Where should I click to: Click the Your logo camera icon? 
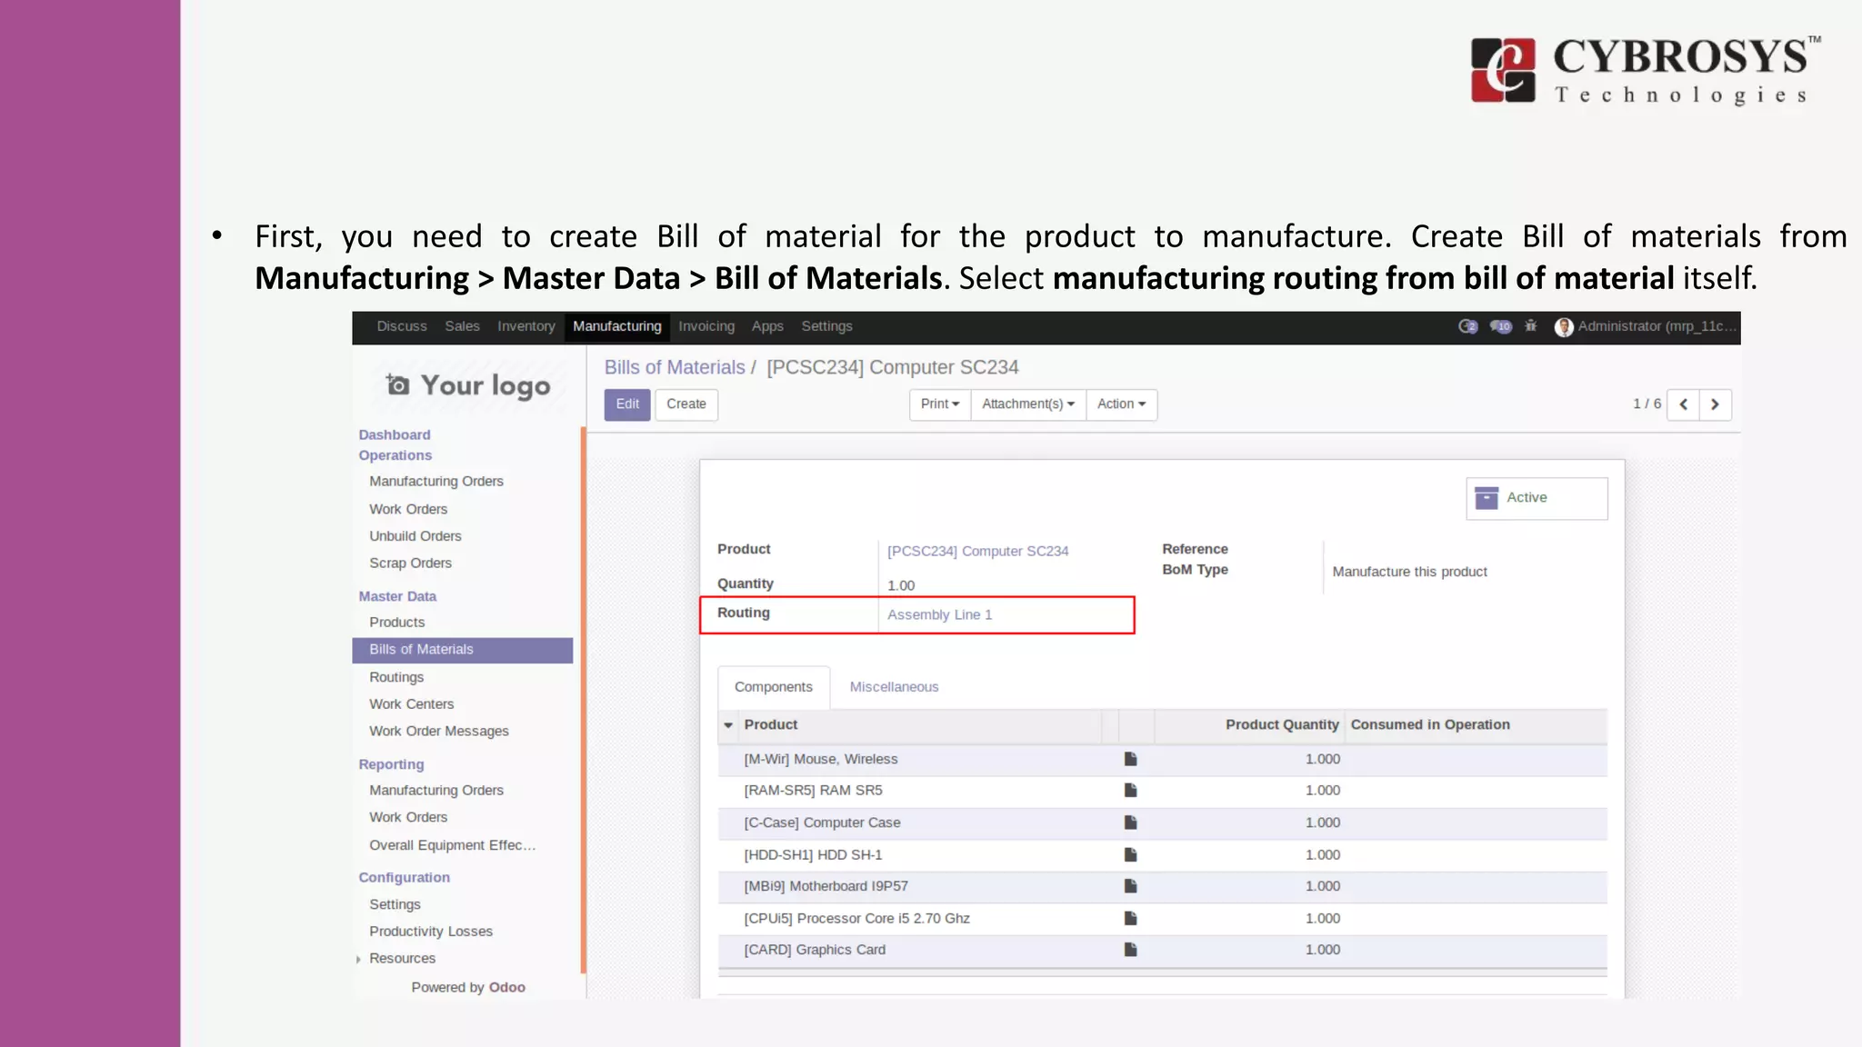[397, 385]
